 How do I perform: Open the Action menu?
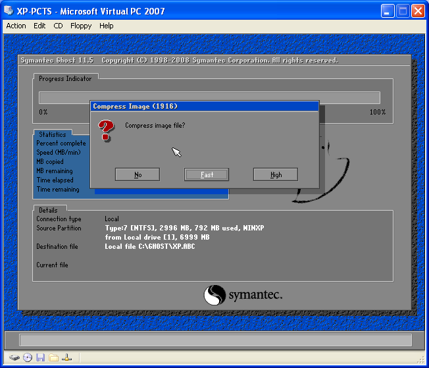pyautogui.click(x=16, y=26)
